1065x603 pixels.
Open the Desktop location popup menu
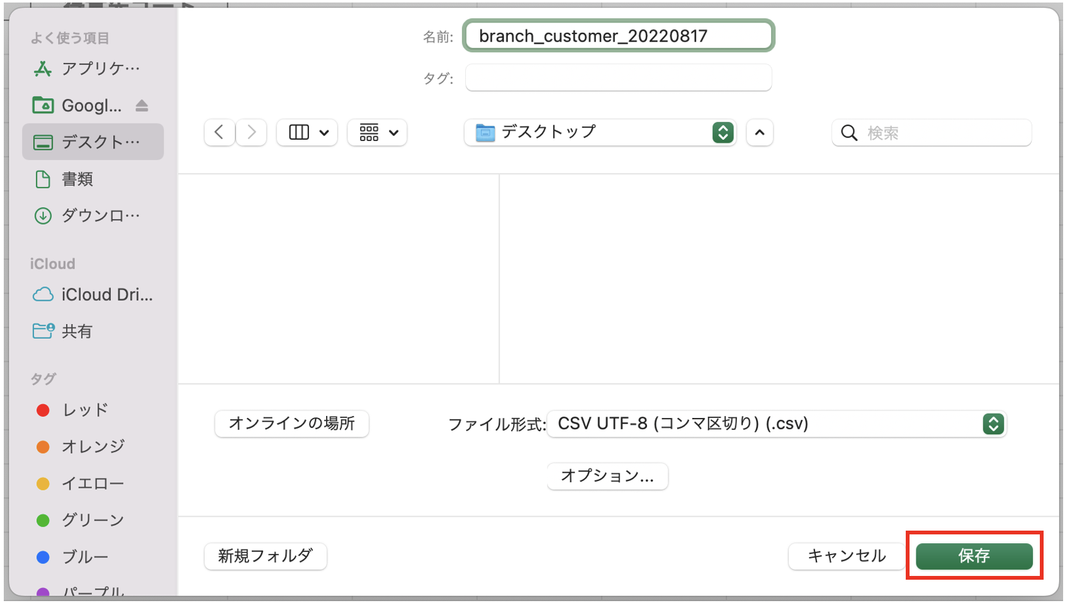[600, 132]
